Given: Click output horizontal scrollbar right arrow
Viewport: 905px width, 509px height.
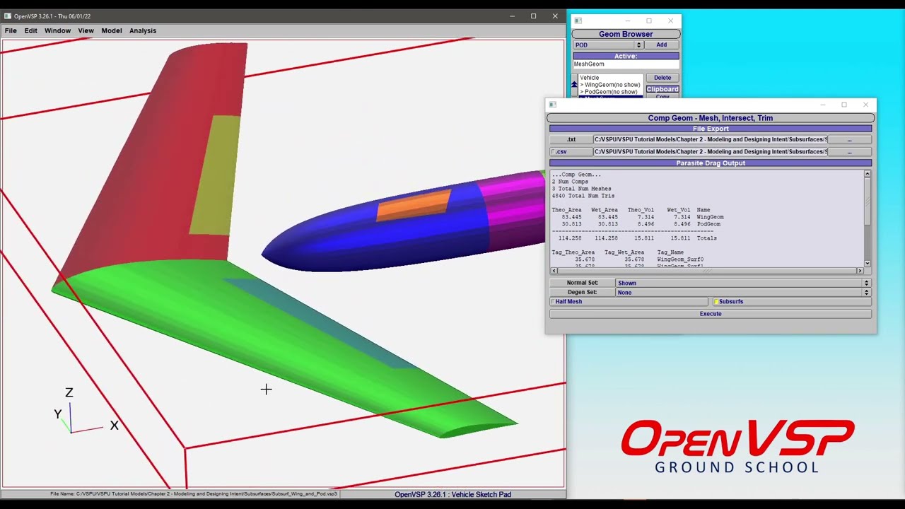Looking at the screenshot, I should pyautogui.click(x=860, y=271).
